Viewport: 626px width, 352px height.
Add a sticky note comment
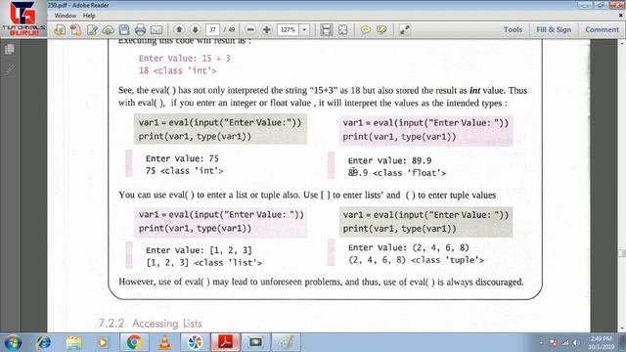point(365,29)
